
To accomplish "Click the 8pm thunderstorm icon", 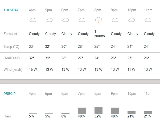I will point(99,20).
